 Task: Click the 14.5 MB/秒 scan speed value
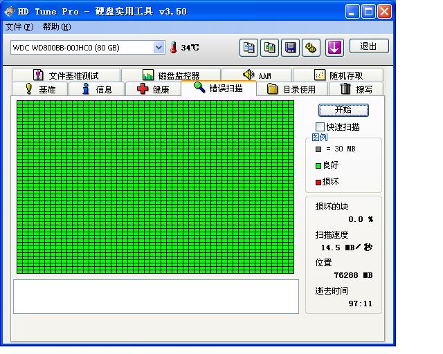347,248
